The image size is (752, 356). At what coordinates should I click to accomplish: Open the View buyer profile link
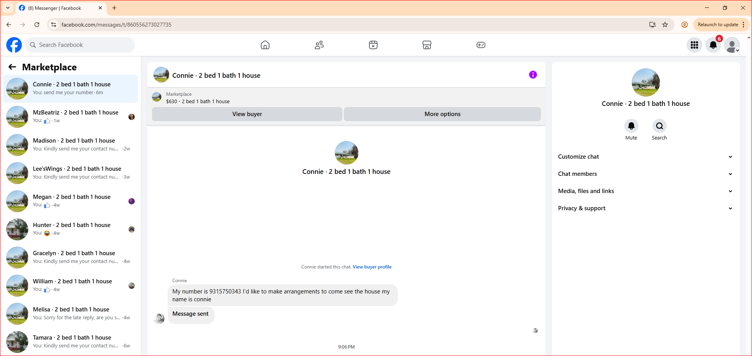[x=372, y=267]
